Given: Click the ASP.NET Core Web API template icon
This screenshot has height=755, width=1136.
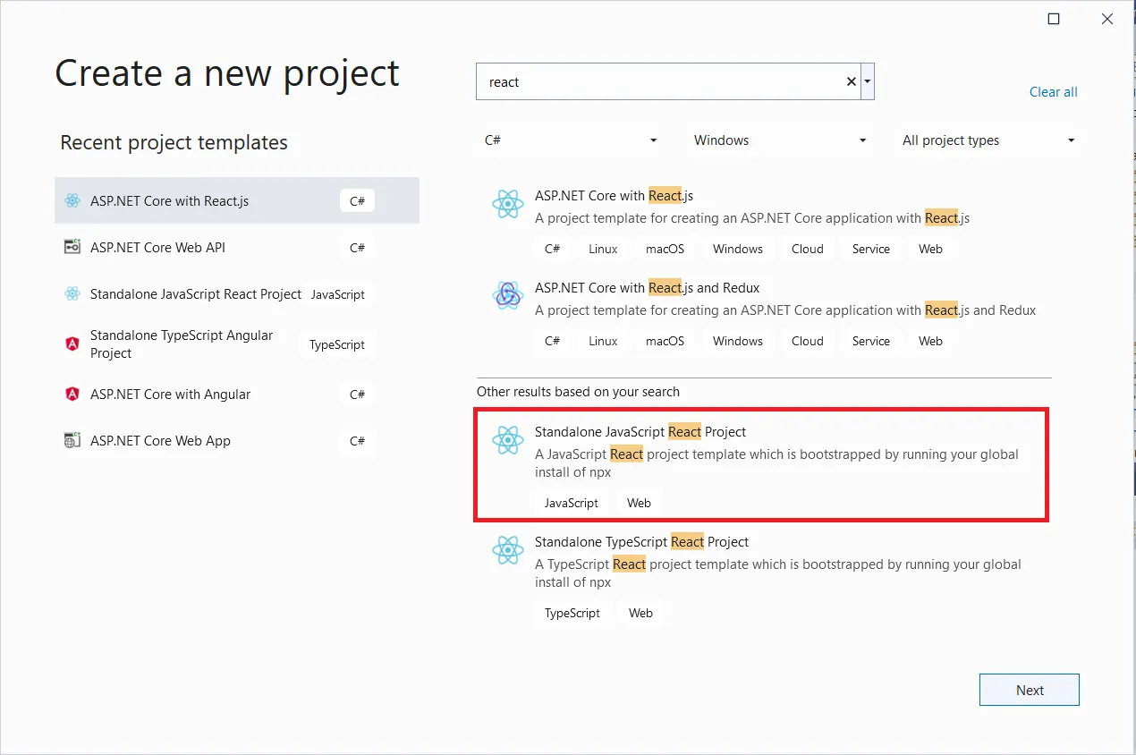Looking at the screenshot, I should click(72, 247).
